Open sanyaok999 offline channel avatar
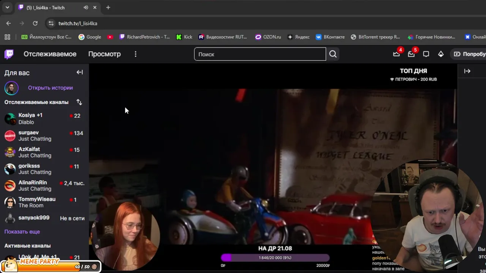Screen dimensions: 486x273 [x=10, y=218]
